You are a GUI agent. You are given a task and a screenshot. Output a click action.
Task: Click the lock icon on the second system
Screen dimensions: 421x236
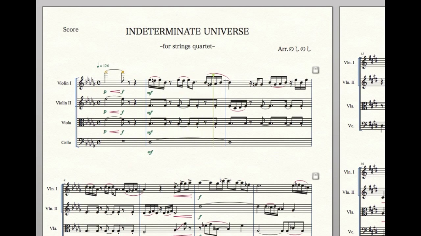click(x=315, y=176)
